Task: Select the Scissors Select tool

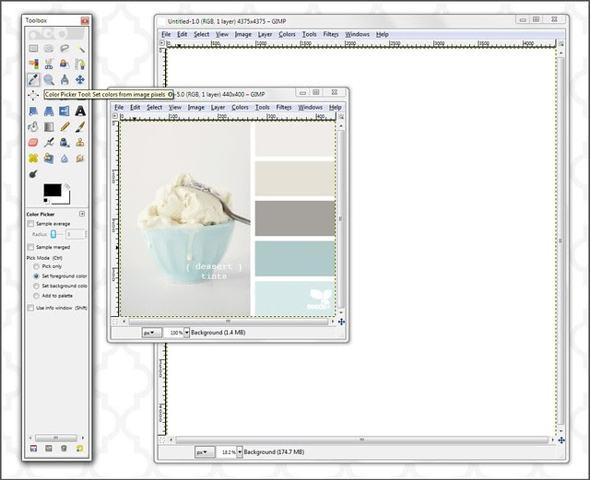Action: tap(49, 64)
